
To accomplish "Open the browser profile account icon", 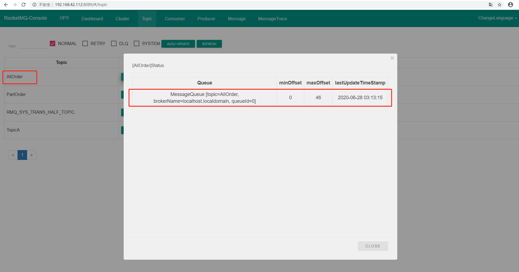I will pyautogui.click(x=511, y=5).
